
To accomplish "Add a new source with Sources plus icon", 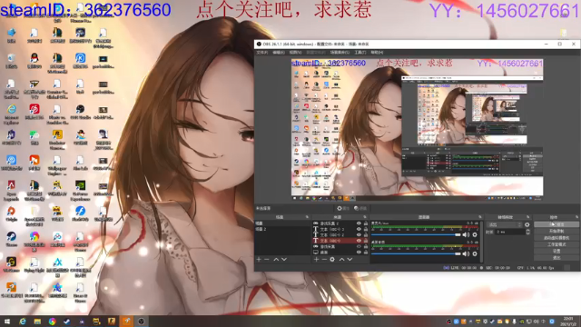I will [316, 260].
